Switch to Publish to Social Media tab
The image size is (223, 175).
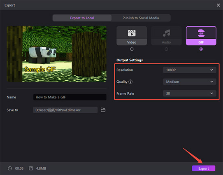(141, 18)
